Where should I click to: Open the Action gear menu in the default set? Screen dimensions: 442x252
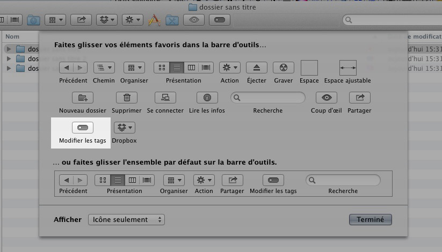point(204,180)
